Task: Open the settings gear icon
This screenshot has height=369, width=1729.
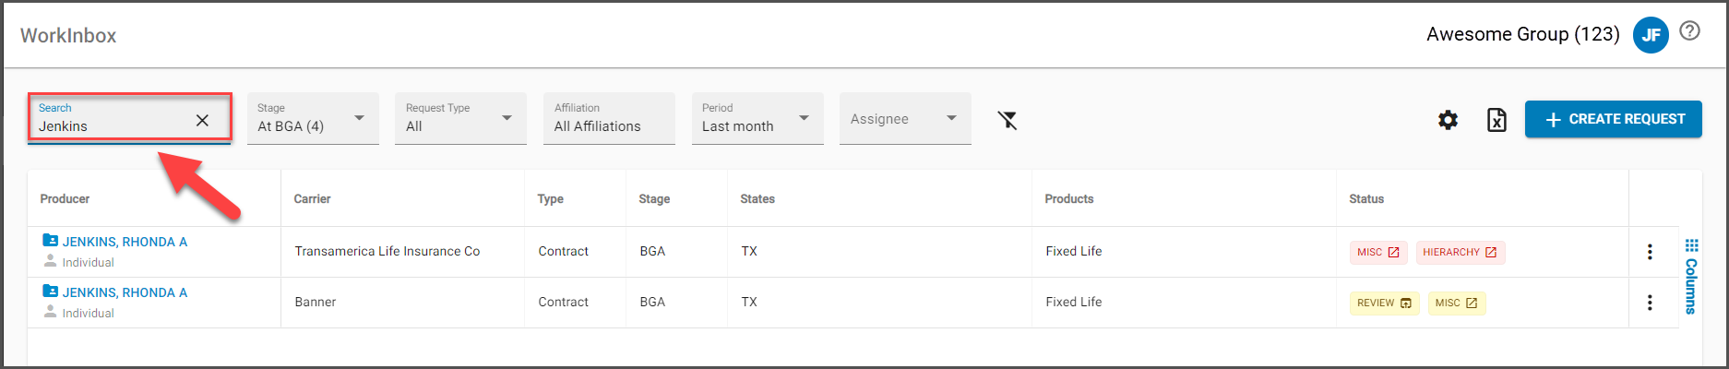Action: click(x=1449, y=120)
